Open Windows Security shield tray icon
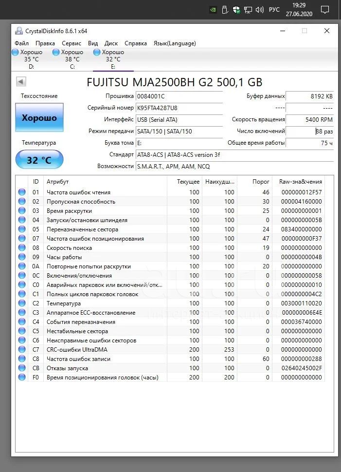 [236, 10]
